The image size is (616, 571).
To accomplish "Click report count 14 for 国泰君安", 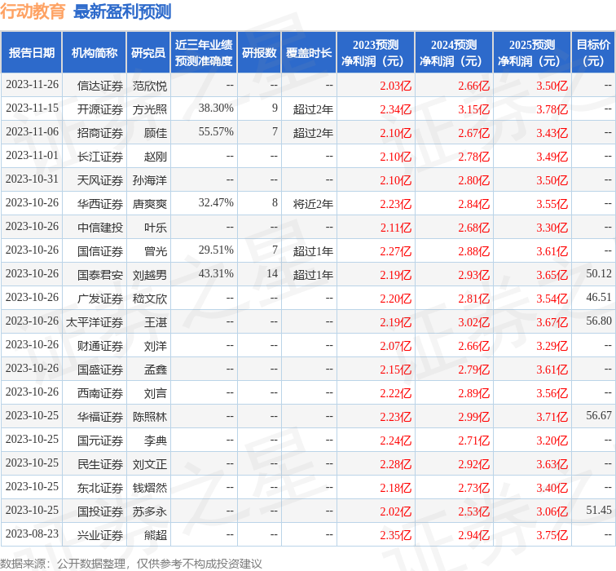I will tap(272, 273).
